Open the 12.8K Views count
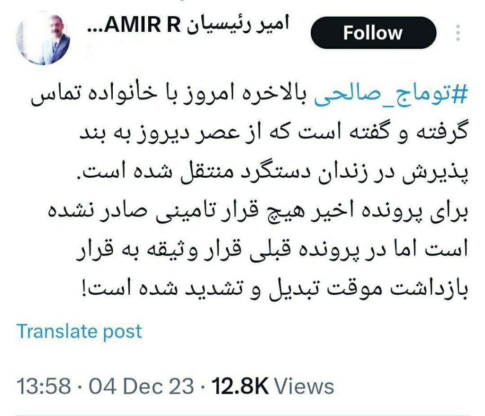 [272, 386]
